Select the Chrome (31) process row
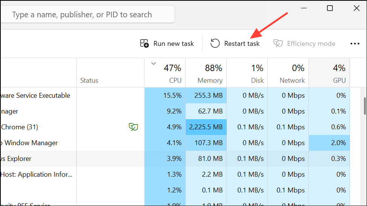Image resolution: width=367 pixels, height=206 pixels. click(38, 127)
